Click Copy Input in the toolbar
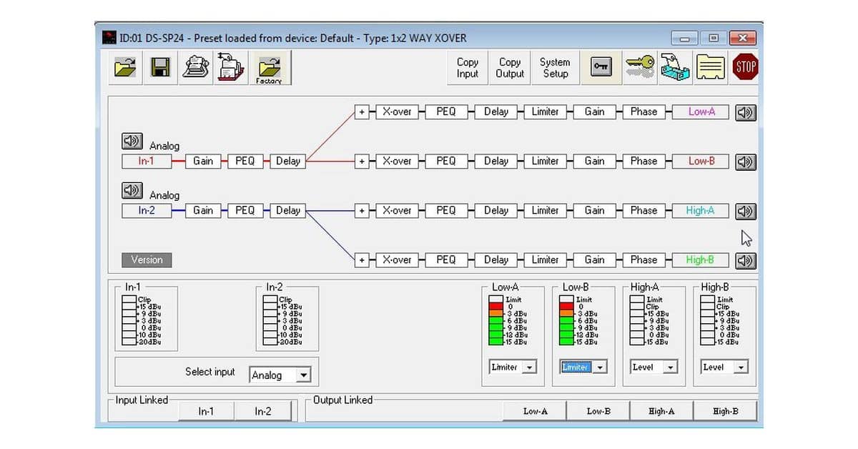 pos(467,68)
